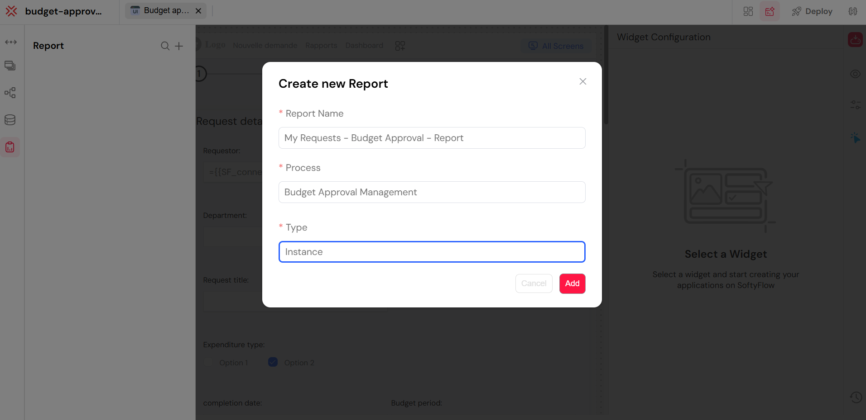Close the Budget ap... tab
Image resolution: width=866 pixels, height=420 pixels.
click(198, 11)
